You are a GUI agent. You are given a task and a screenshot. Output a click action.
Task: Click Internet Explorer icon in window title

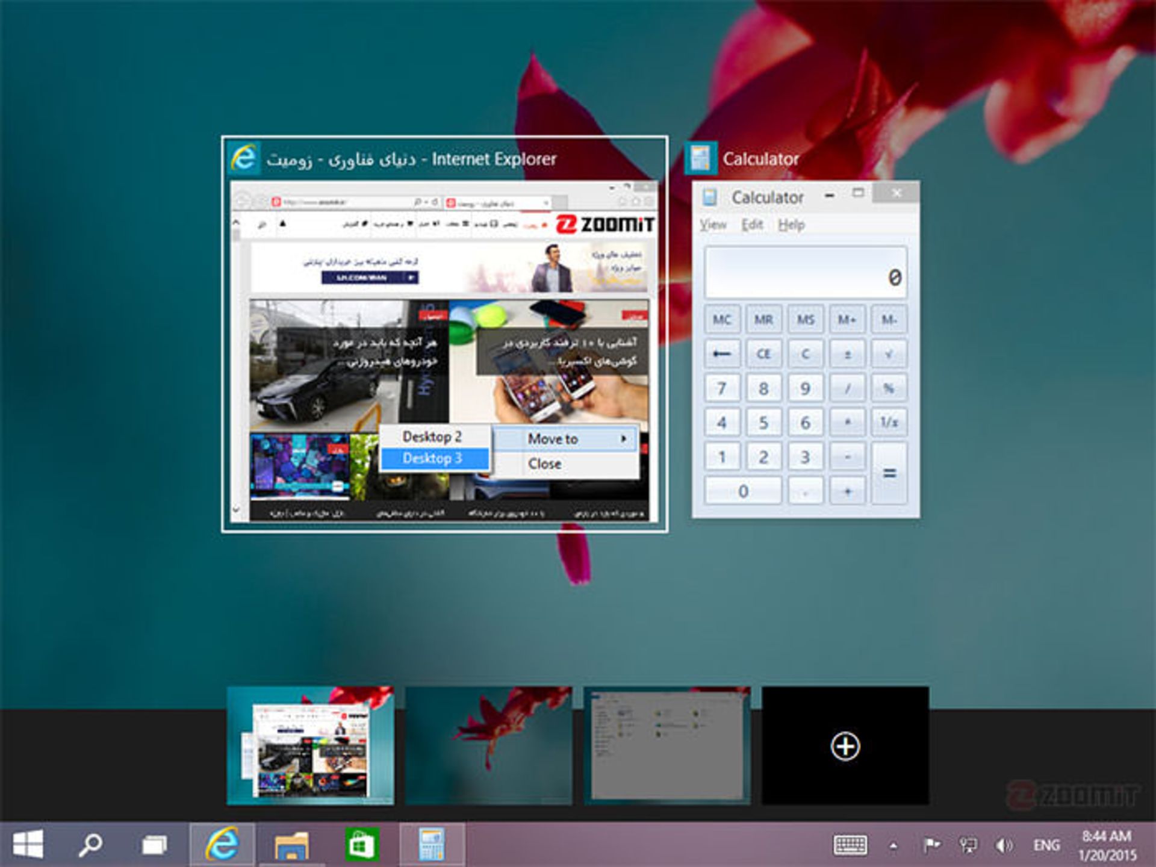pyautogui.click(x=243, y=158)
